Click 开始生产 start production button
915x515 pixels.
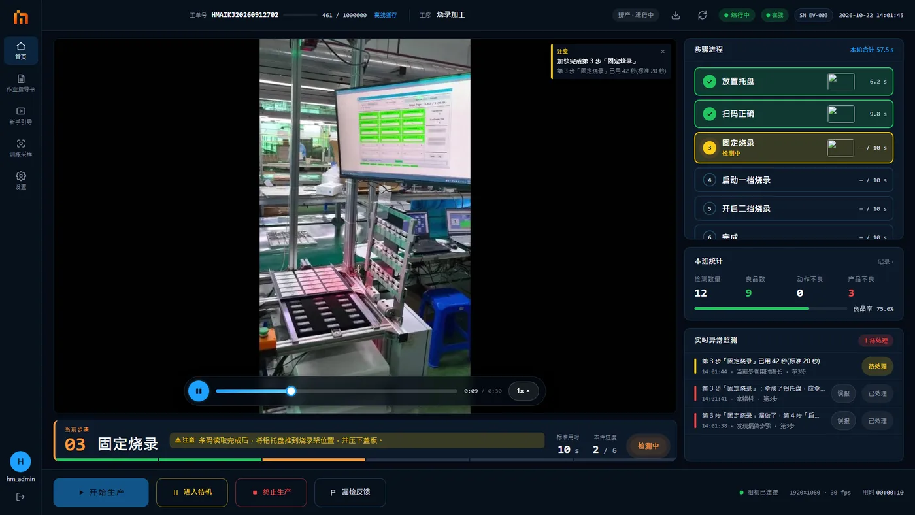tap(101, 492)
